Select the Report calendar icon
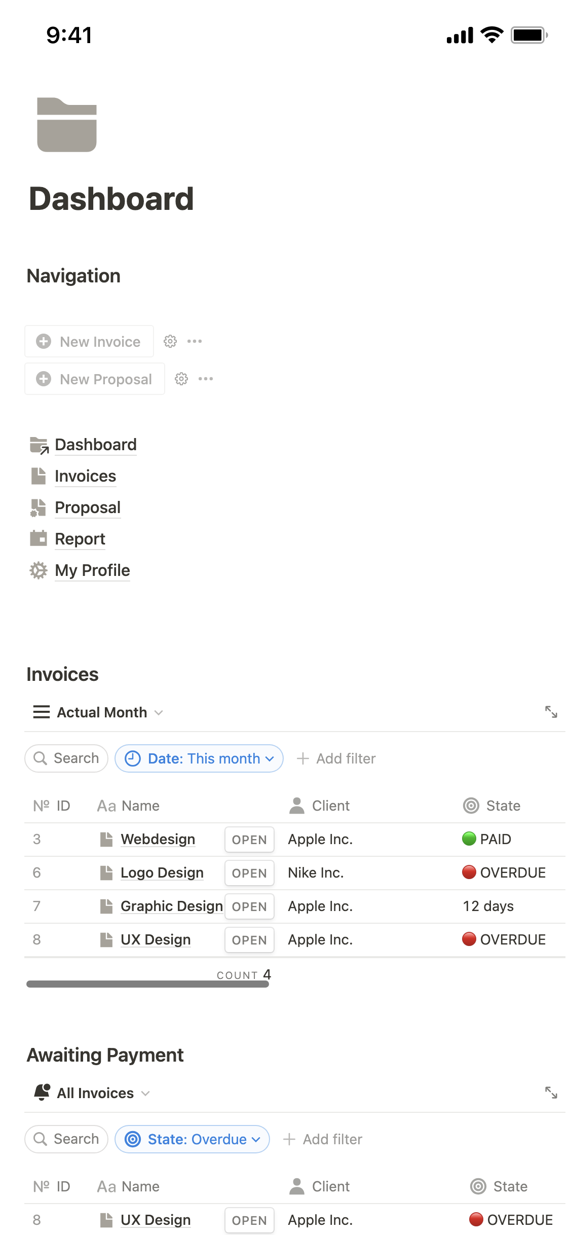The width and height of the screenshot is (570, 1235). pyautogui.click(x=38, y=538)
